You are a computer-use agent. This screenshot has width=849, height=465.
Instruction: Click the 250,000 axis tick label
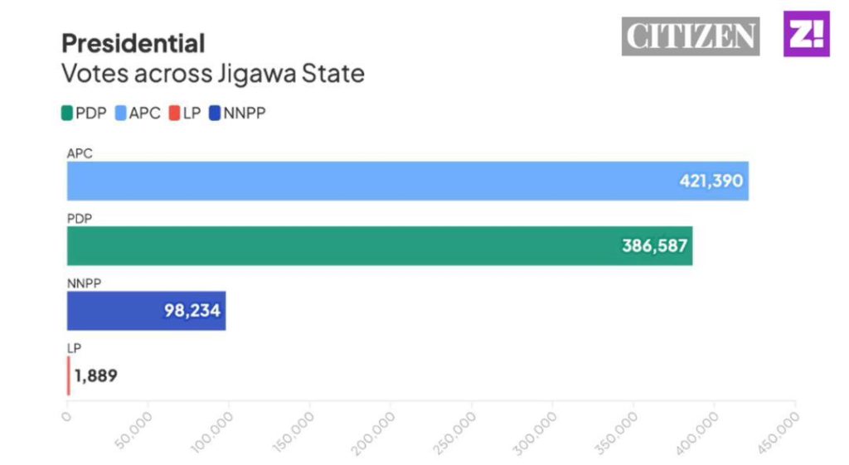[455, 433]
